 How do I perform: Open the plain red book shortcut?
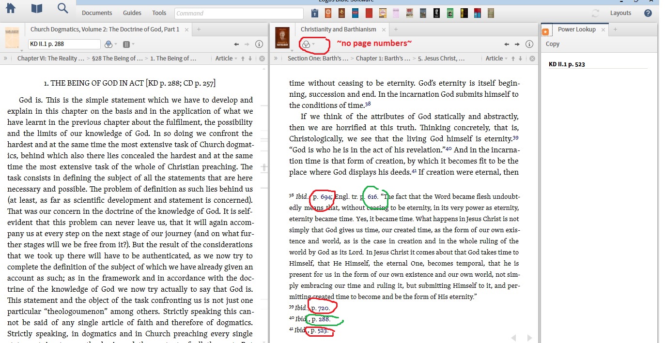[x=369, y=13]
